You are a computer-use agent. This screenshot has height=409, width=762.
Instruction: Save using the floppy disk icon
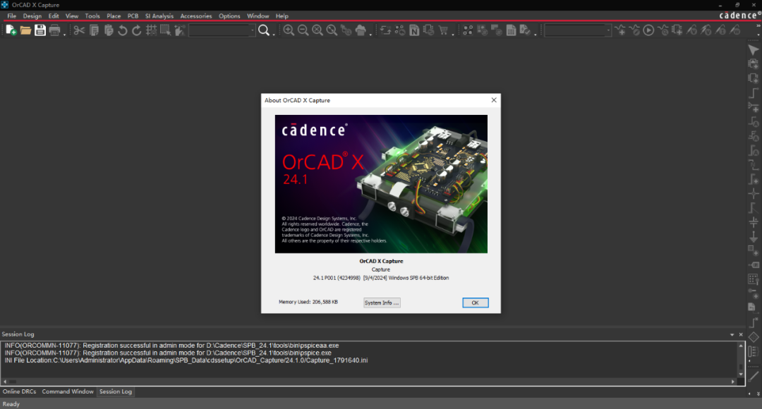[40, 30]
